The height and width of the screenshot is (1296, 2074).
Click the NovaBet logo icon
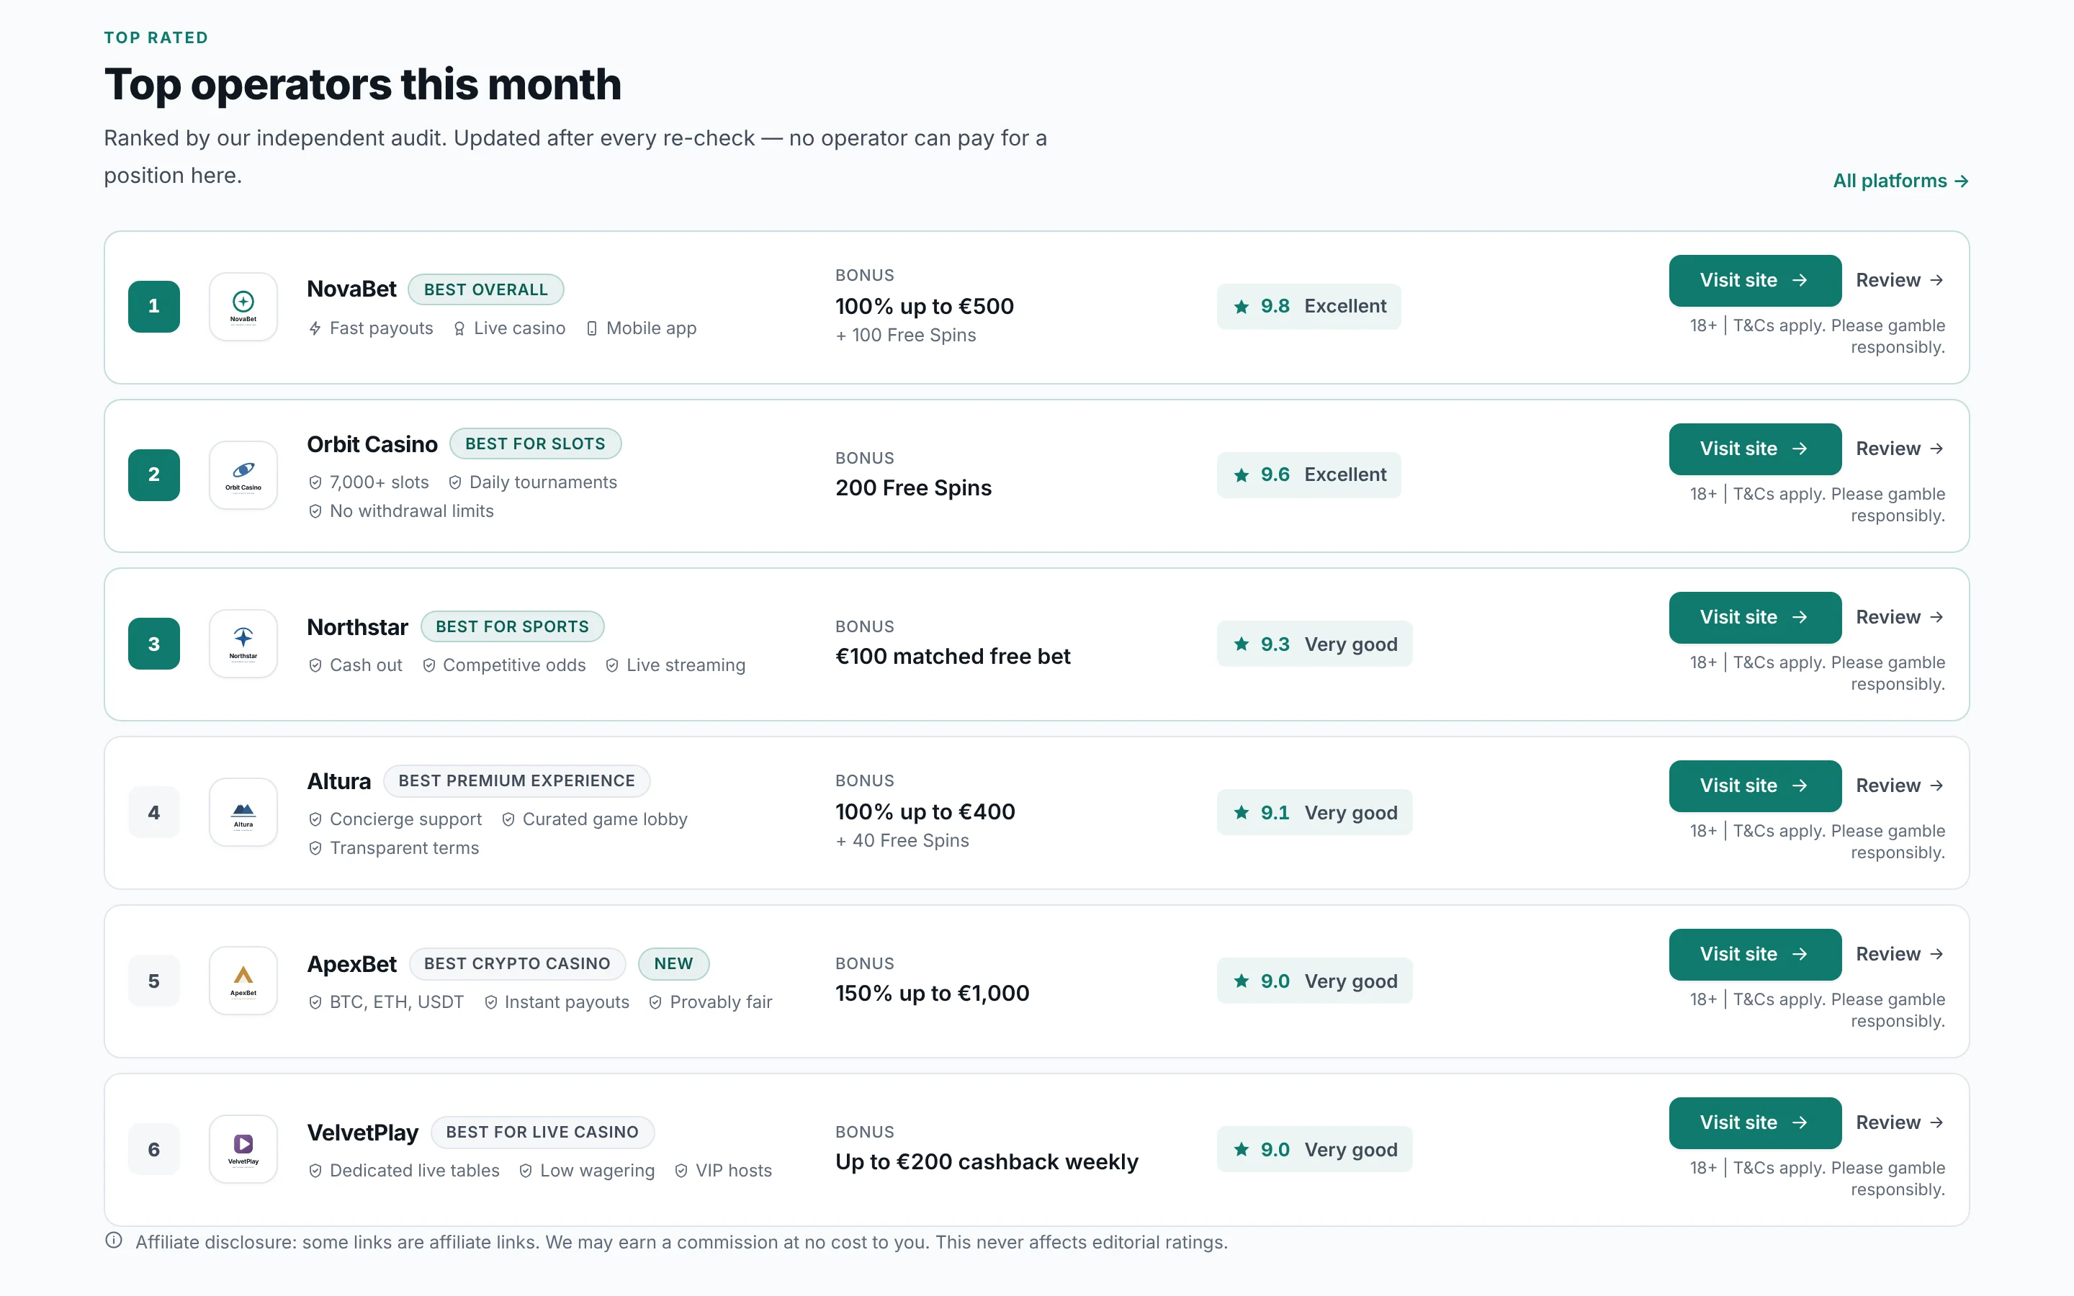(243, 307)
